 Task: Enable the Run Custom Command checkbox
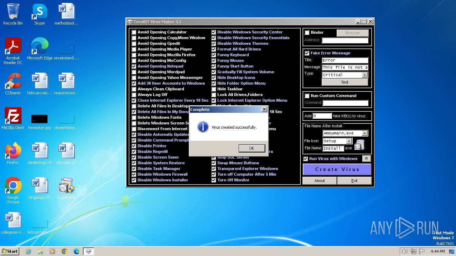click(x=307, y=96)
